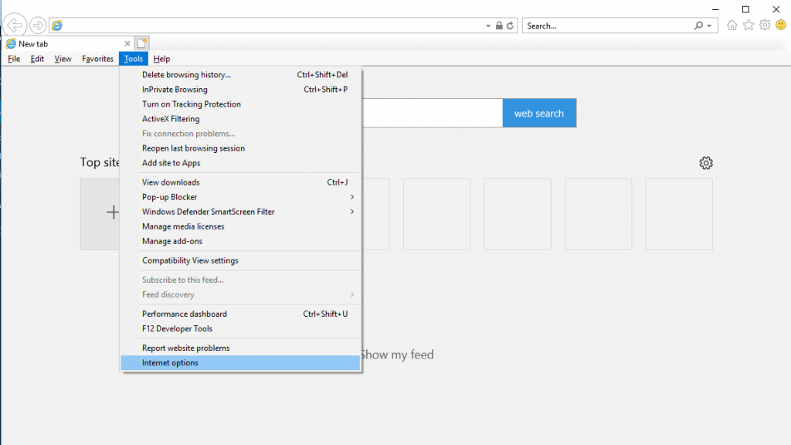Choose Turn on Tracking Protection

[241, 104]
